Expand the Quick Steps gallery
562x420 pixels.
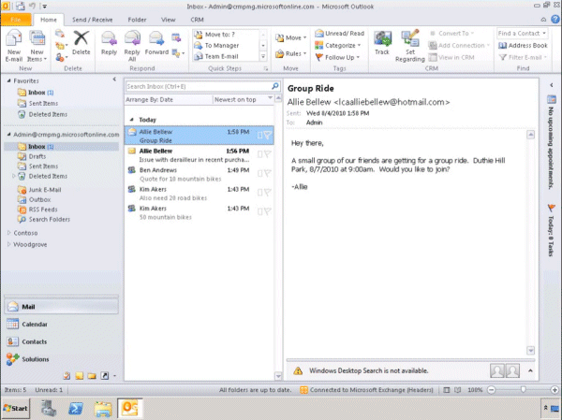[263, 56]
